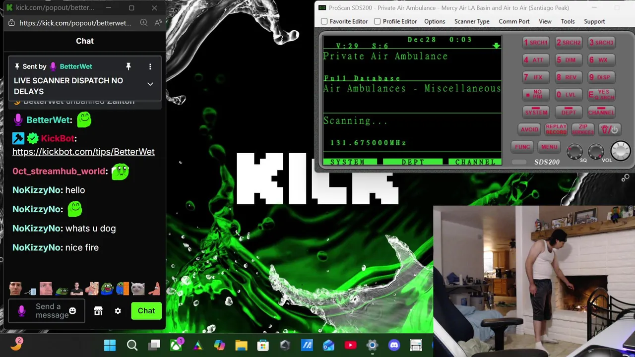Open weather with the 6 WX key
Viewport: 635px width, 357px height.
pos(601,60)
